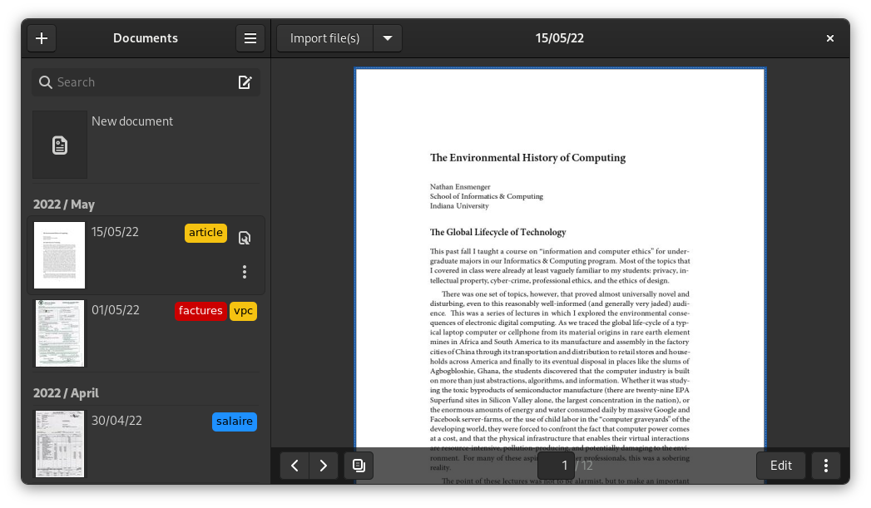The height and width of the screenshot is (508, 871).
Task: Open the 30/04/22 salaire document
Action: 60,443
